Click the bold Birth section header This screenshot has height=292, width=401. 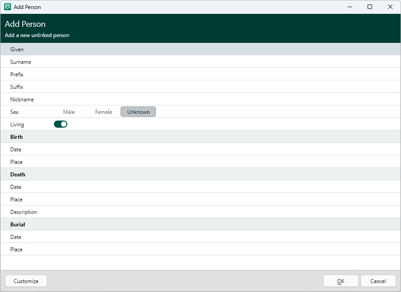click(16, 137)
